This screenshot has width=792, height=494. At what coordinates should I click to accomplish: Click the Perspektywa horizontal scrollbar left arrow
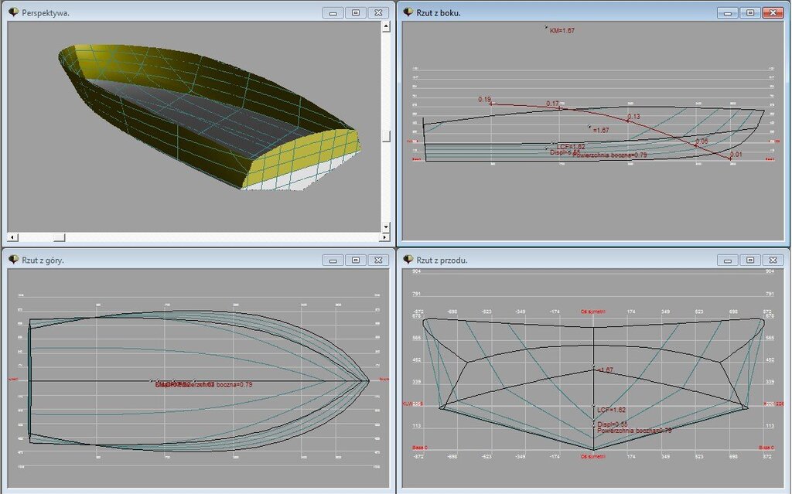tap(12, 237)
